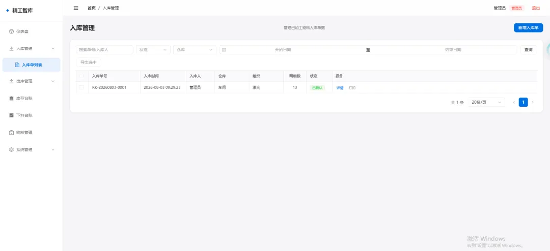Screen dimensions: 550x251
Task: Click the date range calendar icon
Action: tap(224, 50)
